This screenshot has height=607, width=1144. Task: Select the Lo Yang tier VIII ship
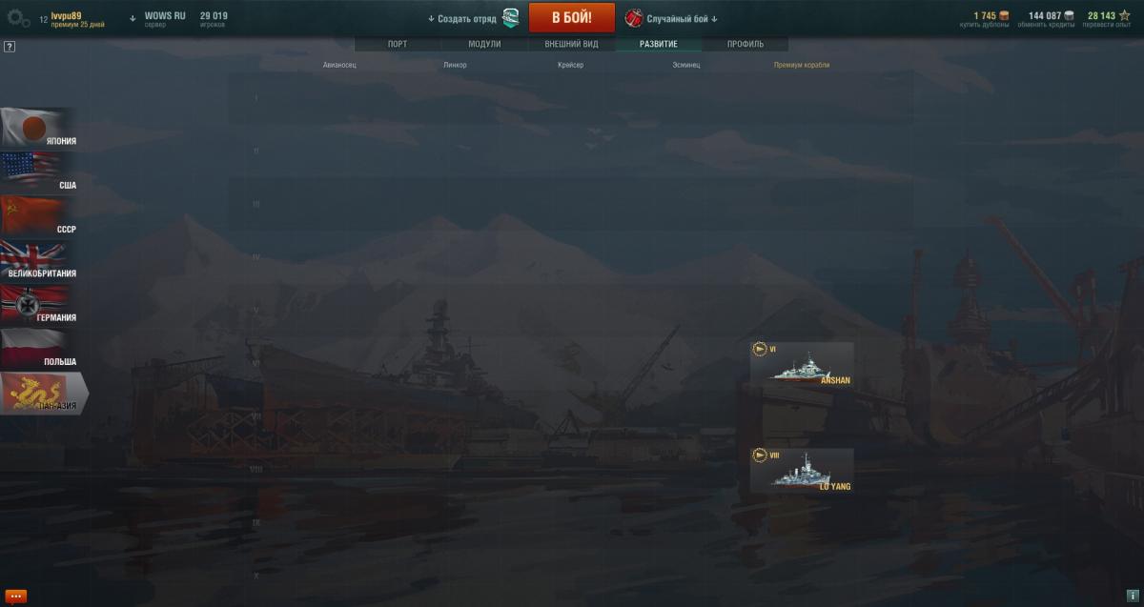[802, 471]
